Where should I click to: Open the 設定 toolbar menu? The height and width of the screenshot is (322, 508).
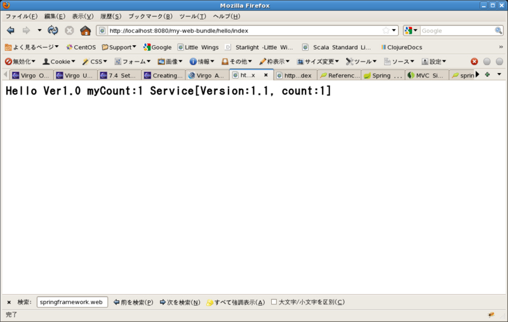pyautogui.click(x=434, y=62)
